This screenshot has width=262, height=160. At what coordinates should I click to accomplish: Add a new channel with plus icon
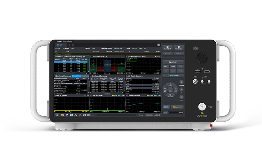69,45
